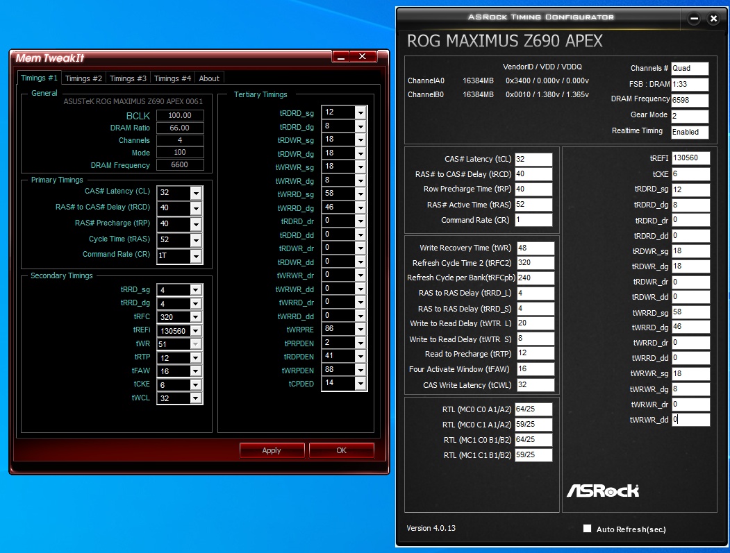Screen dimensions: 730x553
Task: Open the tCPDED dropdown arrow
Action: point(360,383)
